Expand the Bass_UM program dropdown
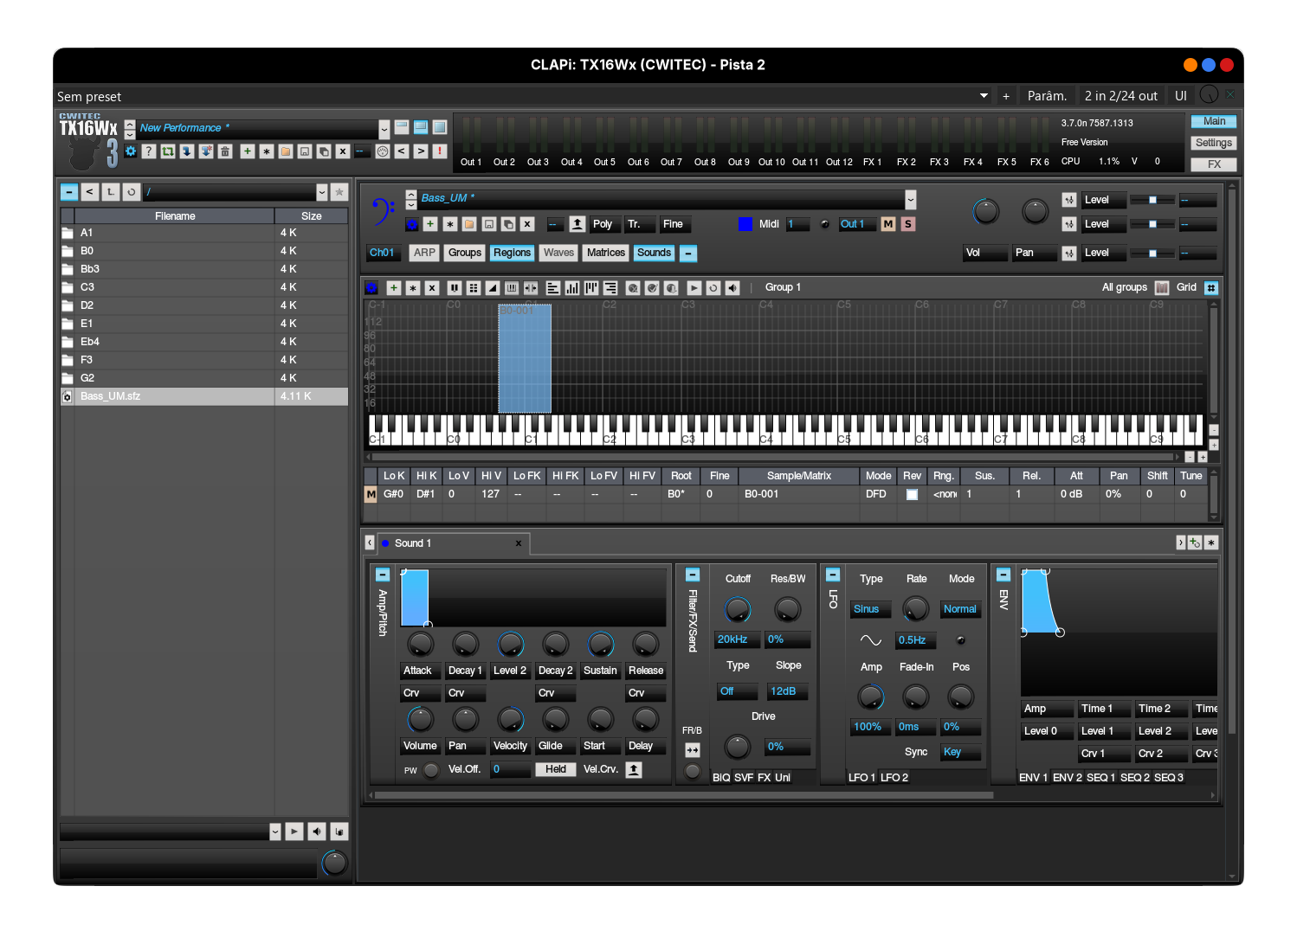Image resolution: width=1297 pixels, height=944 pixels. pyautogui.click(x=910, y=200)
